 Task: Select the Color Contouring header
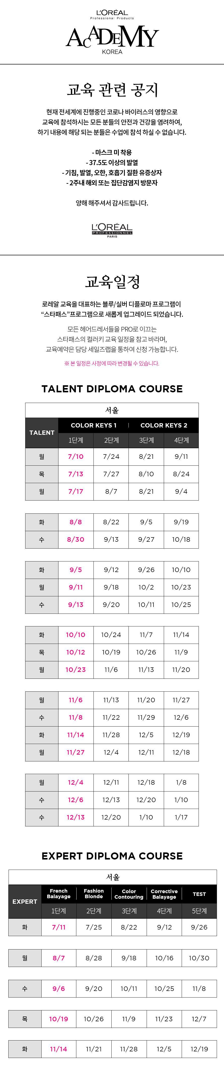click(129, 894)
